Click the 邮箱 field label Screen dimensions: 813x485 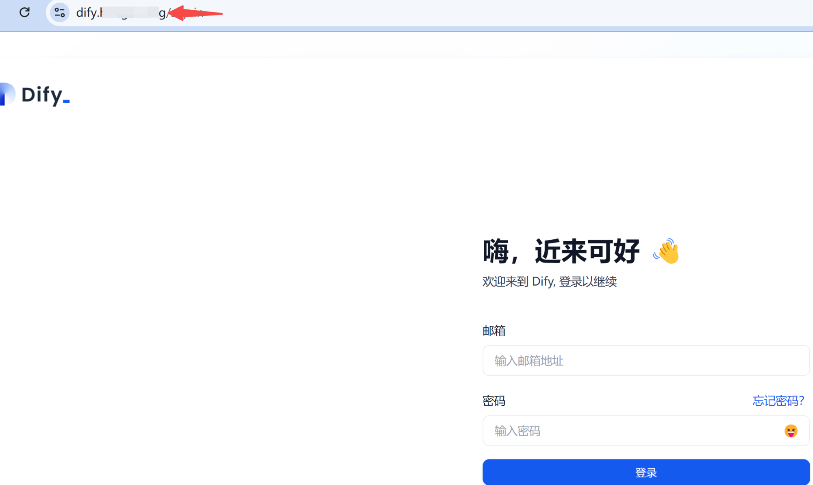click(x=494, y=331)
